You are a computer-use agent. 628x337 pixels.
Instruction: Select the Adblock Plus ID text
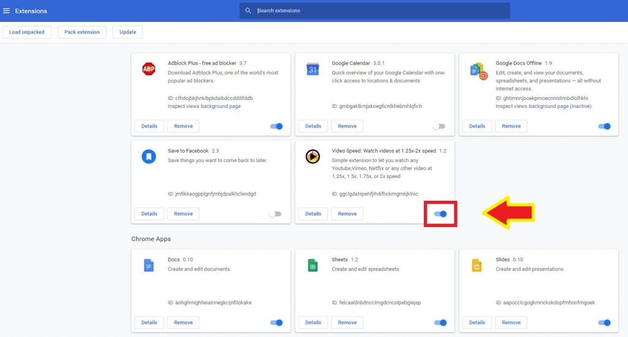pyautogui.click(x=210, y=98)
